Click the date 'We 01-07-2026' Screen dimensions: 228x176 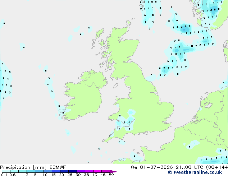[152, 167]
